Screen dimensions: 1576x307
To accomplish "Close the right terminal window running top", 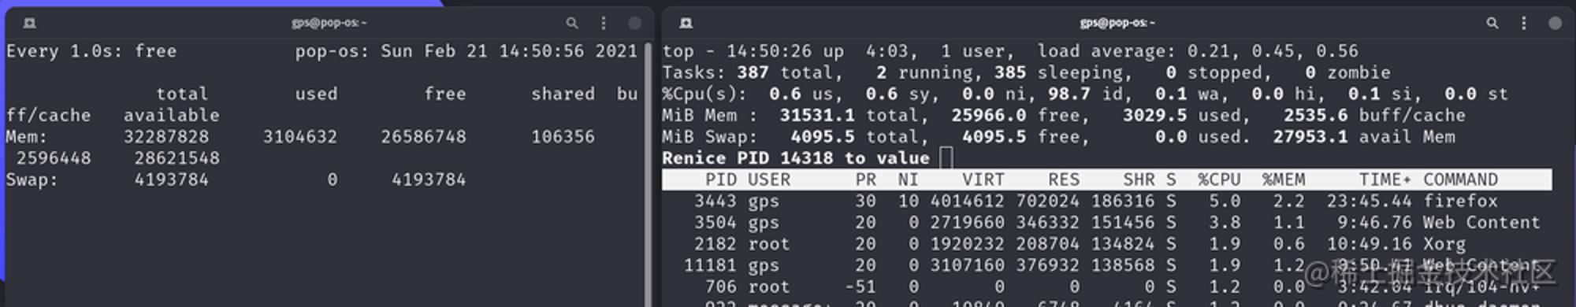I will pos(1555,24).
